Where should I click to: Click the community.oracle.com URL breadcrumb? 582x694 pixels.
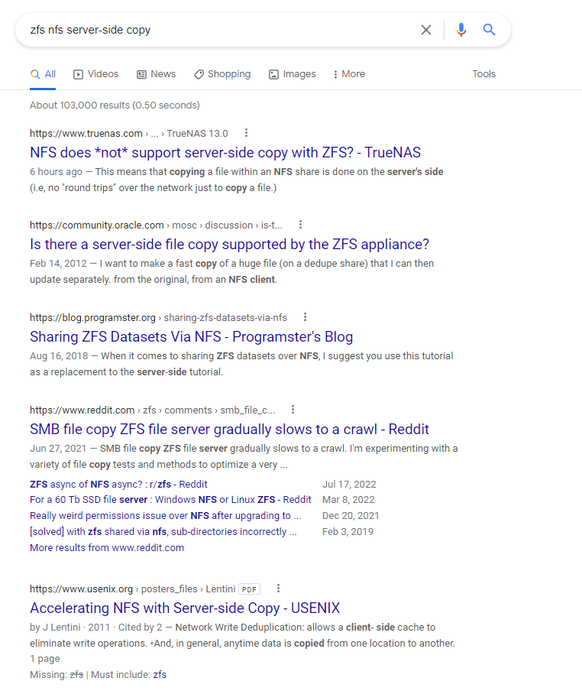click(x=156, y=225)
